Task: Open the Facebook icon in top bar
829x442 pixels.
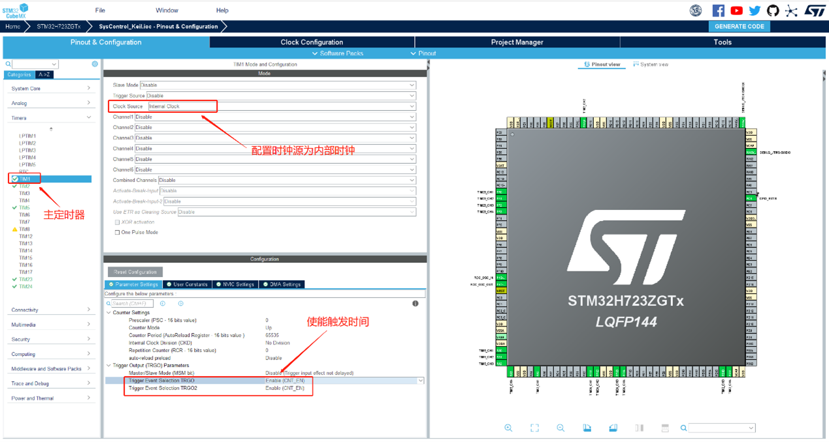Action: click(x=718, y=10)
